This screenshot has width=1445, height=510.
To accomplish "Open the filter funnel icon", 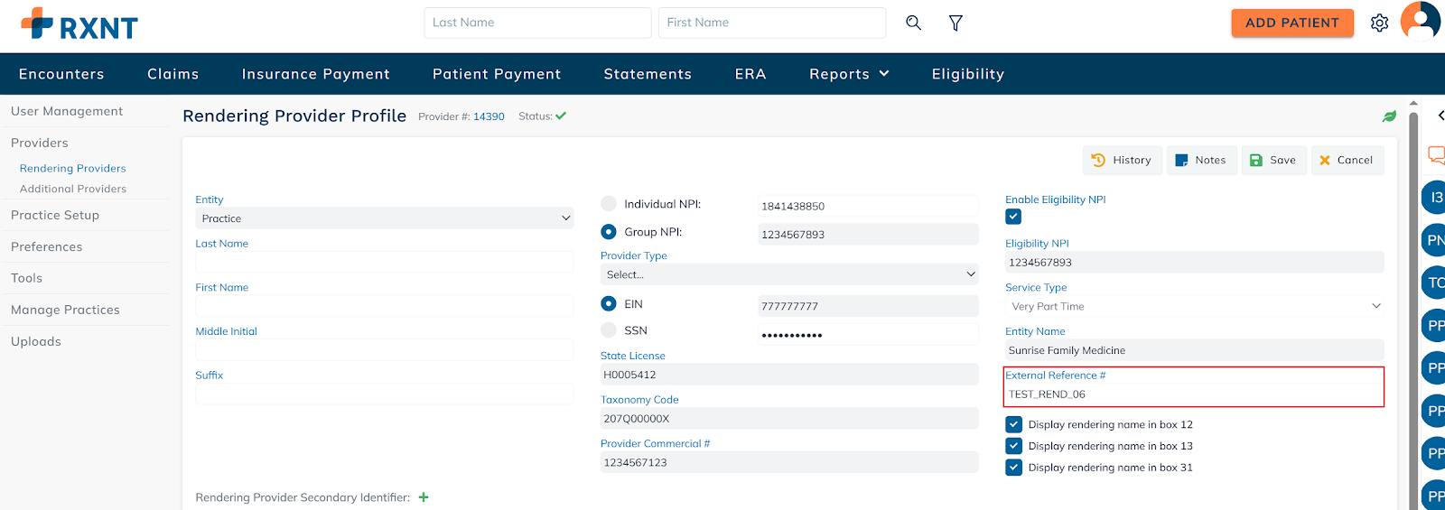I will (956, 23).
